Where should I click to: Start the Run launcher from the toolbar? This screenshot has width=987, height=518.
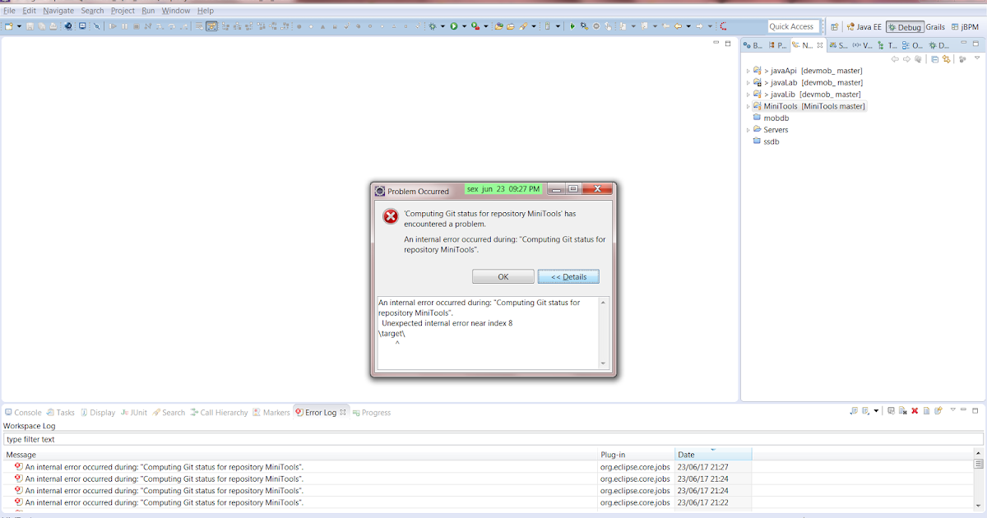(453, 25)
